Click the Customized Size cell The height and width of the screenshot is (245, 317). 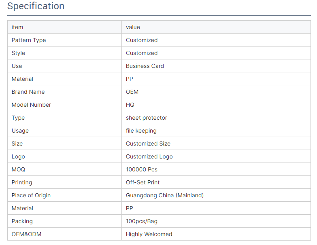pos(148,144)
